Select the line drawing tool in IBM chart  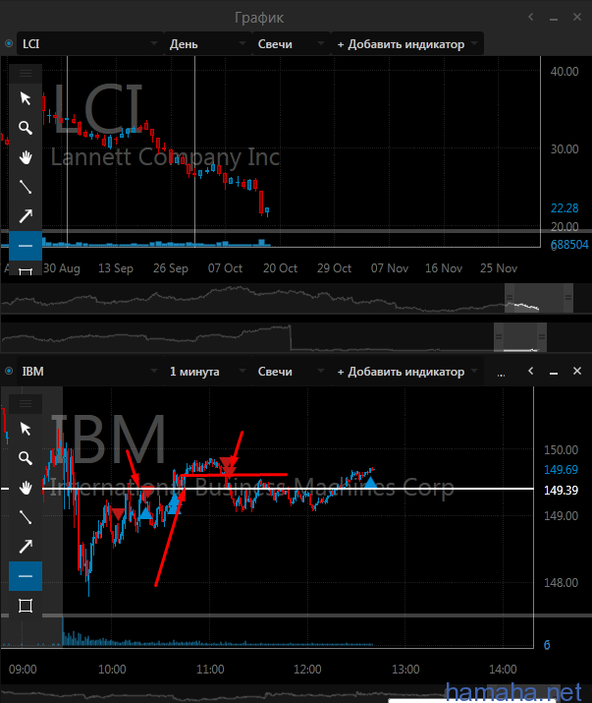26,517
